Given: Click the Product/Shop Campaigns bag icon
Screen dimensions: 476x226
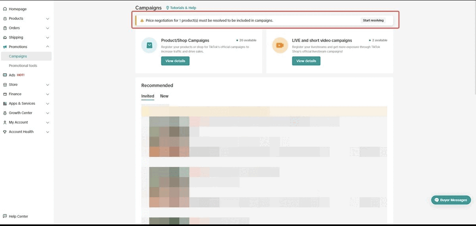Looking at the screenshot, I should tap(150, 45).
